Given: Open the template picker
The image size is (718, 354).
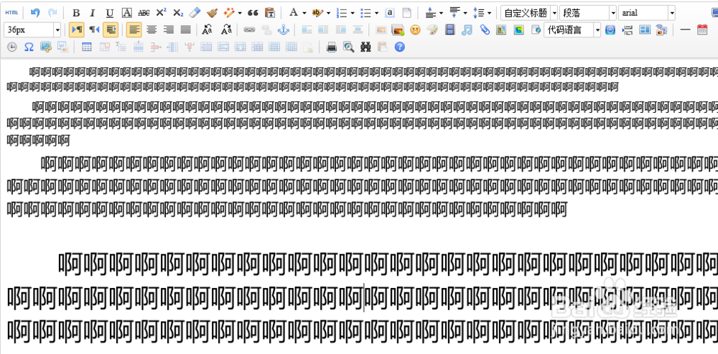Looking at the screenshot, I should pos(645,29).
